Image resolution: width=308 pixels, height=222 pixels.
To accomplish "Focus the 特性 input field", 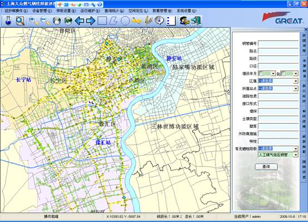I will 278,141.
